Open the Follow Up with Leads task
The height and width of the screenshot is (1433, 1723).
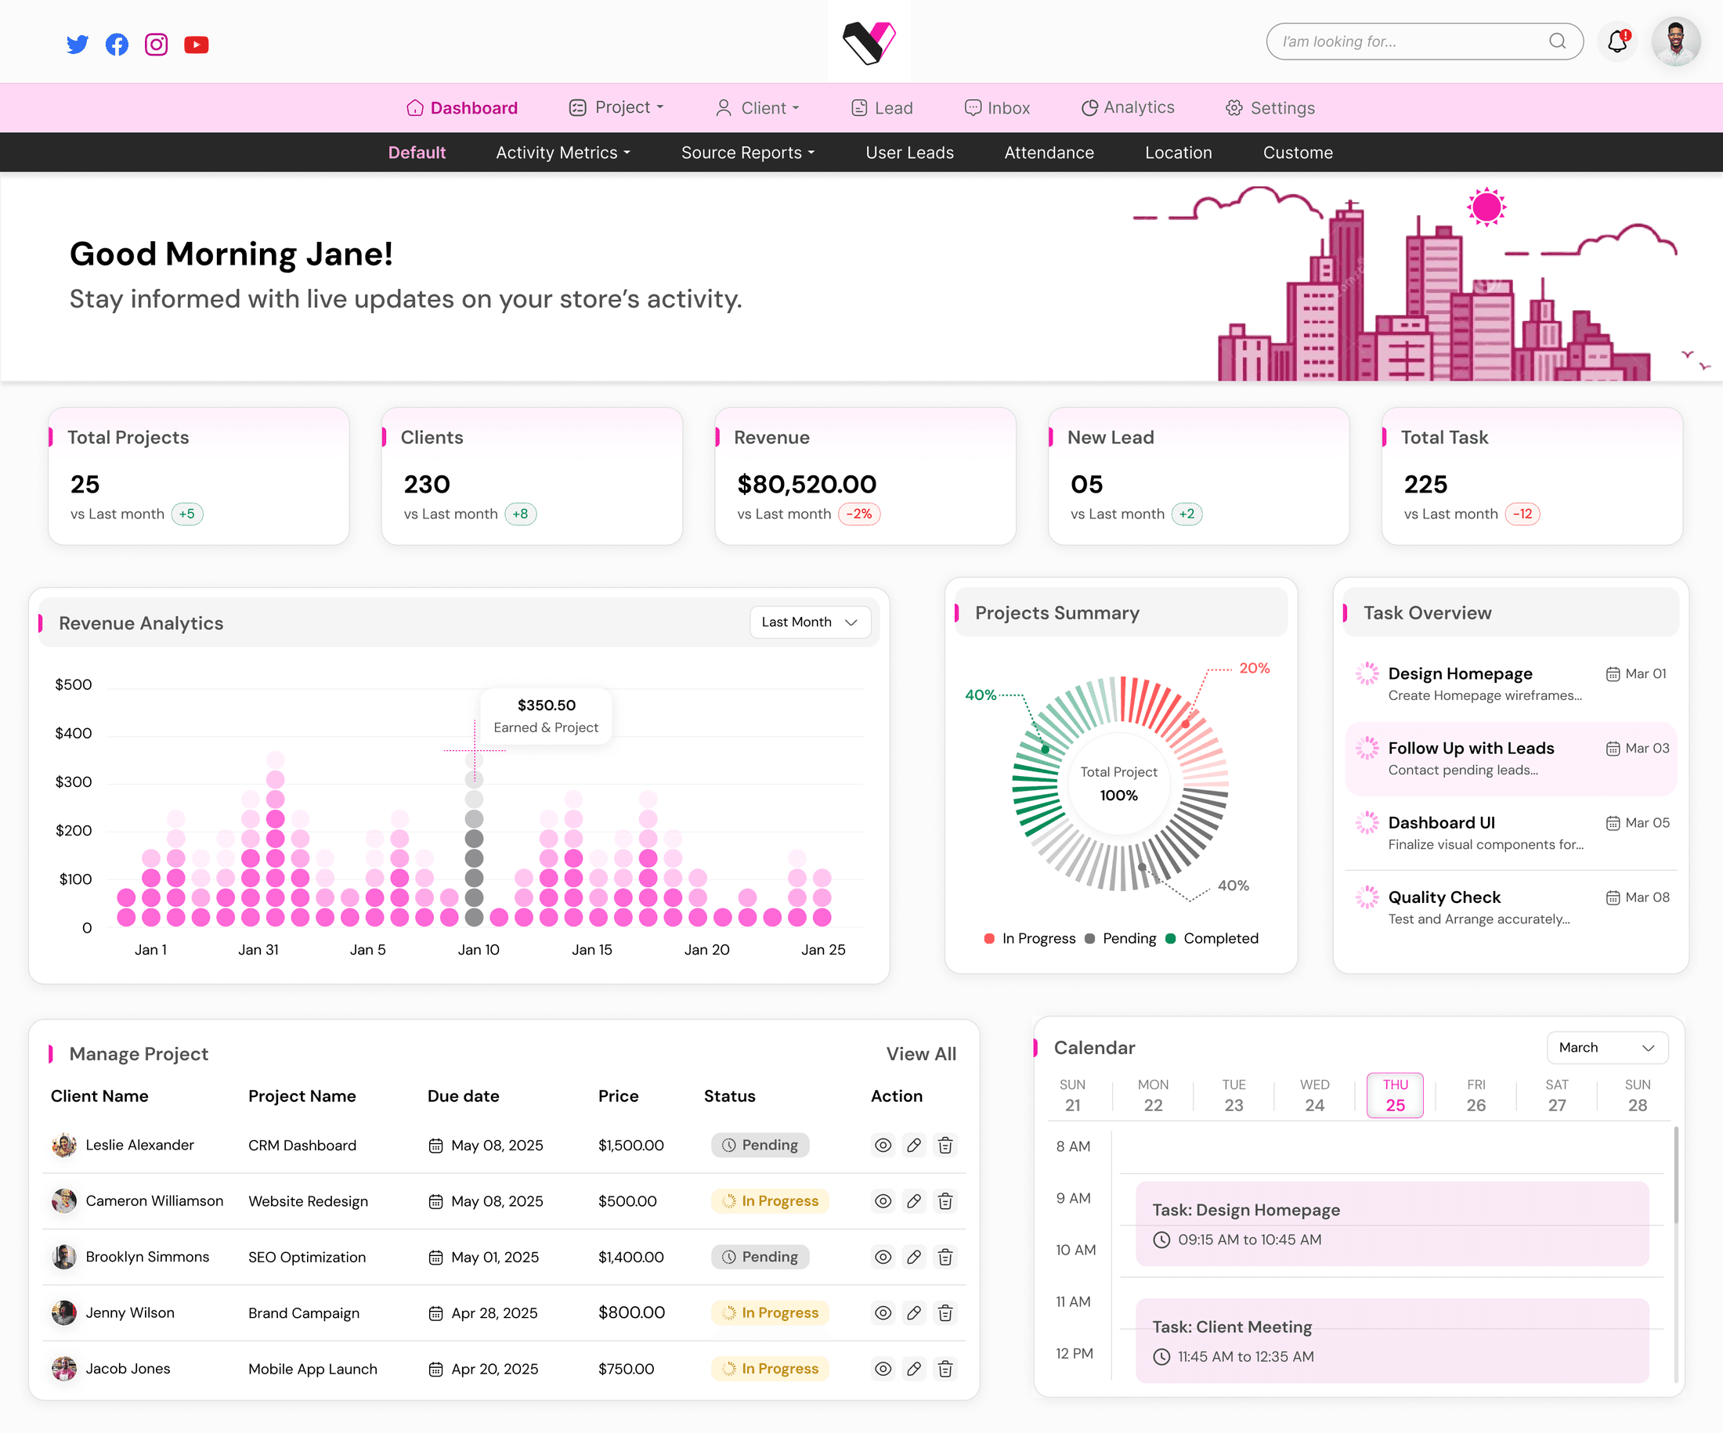1511,758
